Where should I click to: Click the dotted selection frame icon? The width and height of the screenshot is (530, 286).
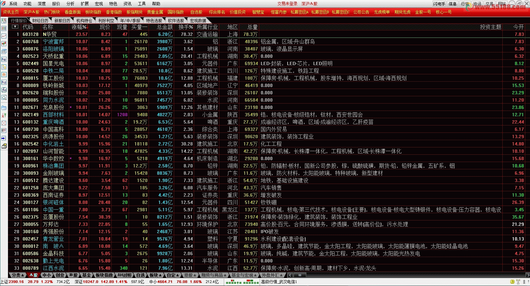(4, 123)
